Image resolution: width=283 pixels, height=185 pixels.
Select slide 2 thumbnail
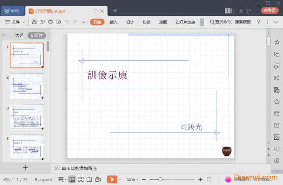tap(27, 86)
